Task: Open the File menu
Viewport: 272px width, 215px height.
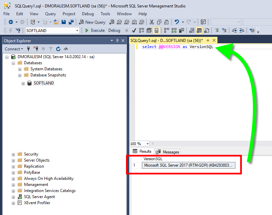Action: point(6,14)
